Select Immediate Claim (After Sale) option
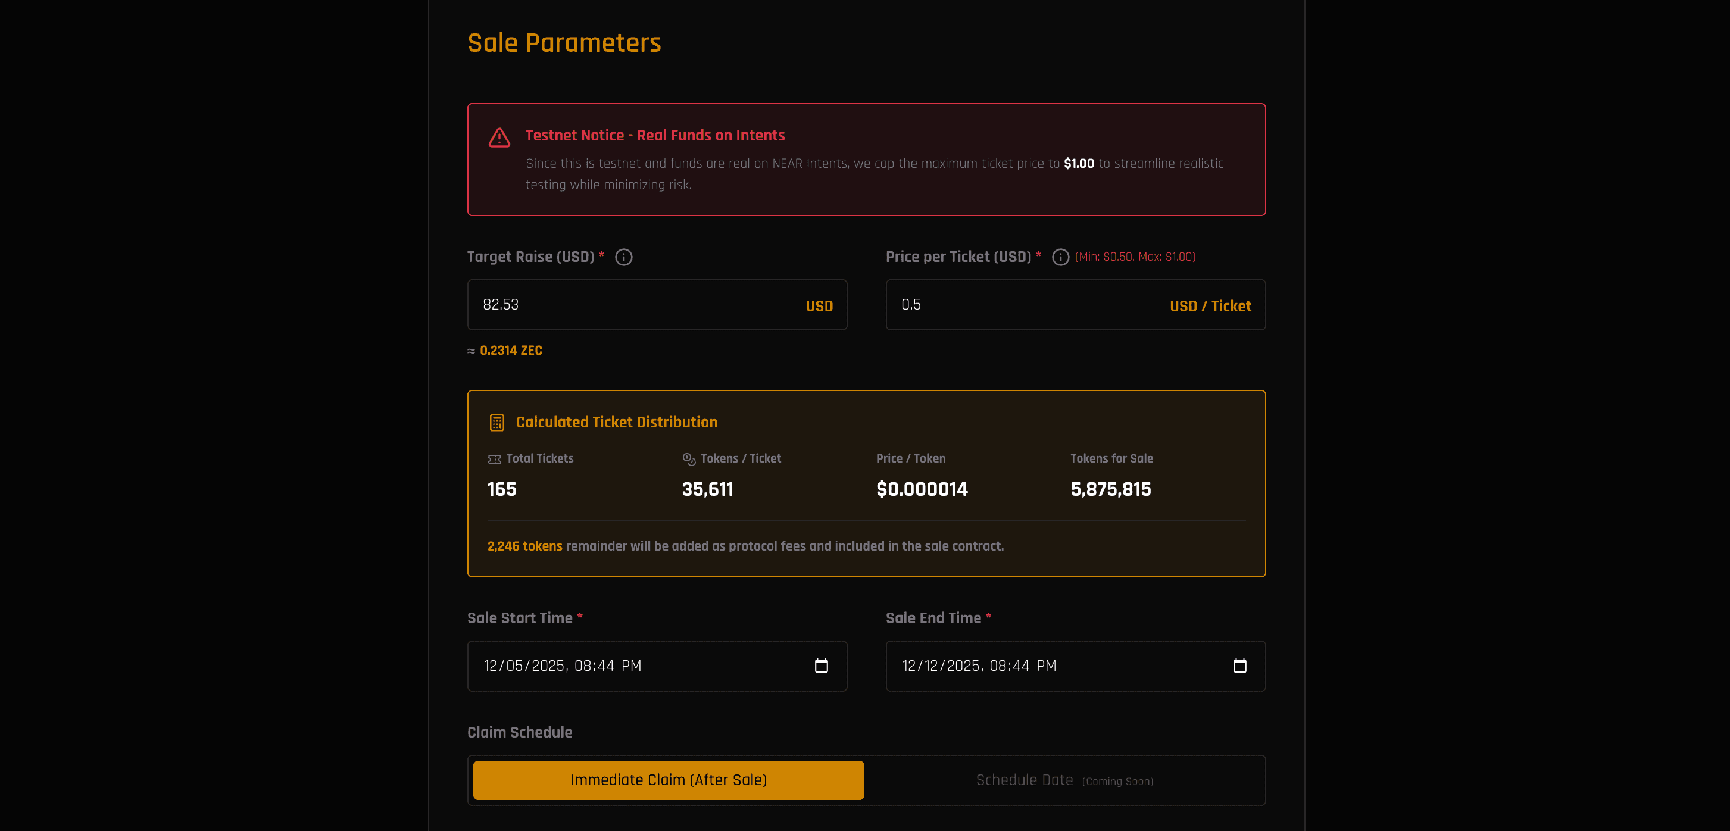 click(x=668, y=780)
